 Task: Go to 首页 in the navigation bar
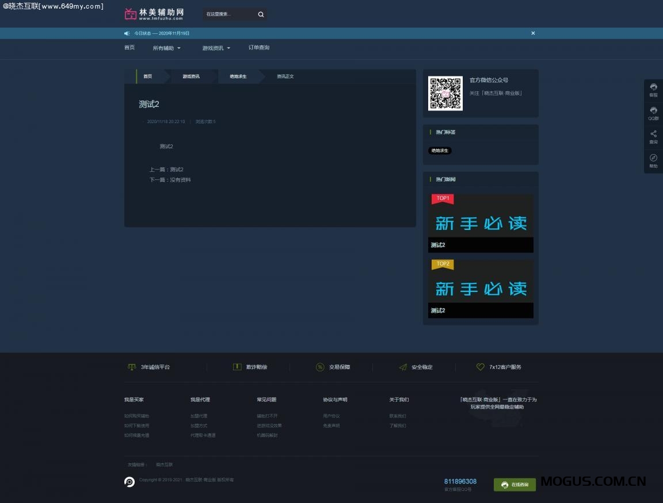129,48
